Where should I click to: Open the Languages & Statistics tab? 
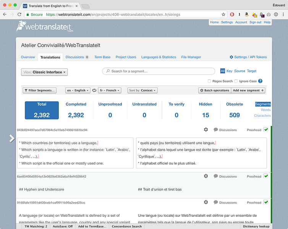pos(159,57)
